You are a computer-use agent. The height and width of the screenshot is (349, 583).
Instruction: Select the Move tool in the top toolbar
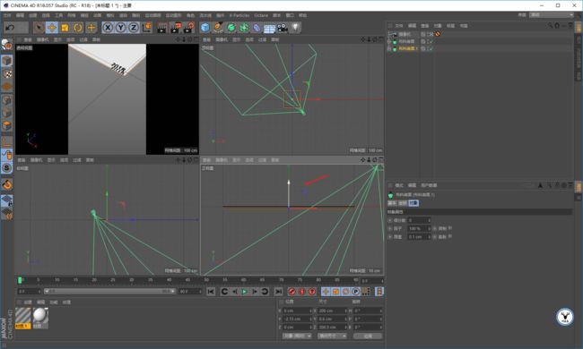coord(52,28)
